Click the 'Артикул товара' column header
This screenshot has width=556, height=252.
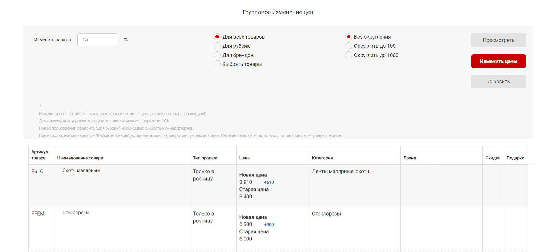click(x=40, y=155)
